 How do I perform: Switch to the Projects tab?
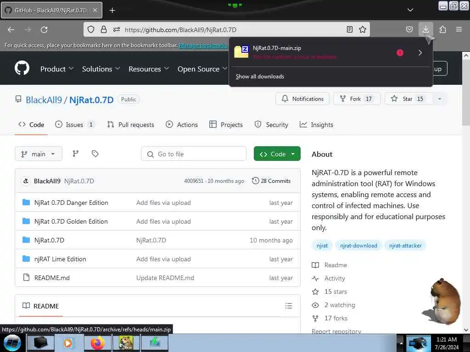click(x=226, y=125)
